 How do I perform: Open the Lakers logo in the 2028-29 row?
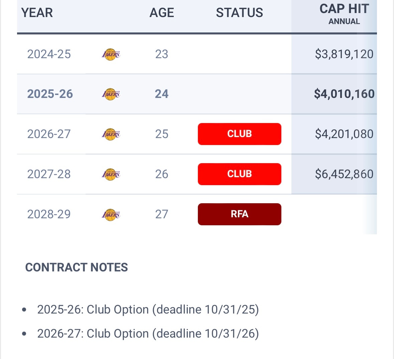111,214
